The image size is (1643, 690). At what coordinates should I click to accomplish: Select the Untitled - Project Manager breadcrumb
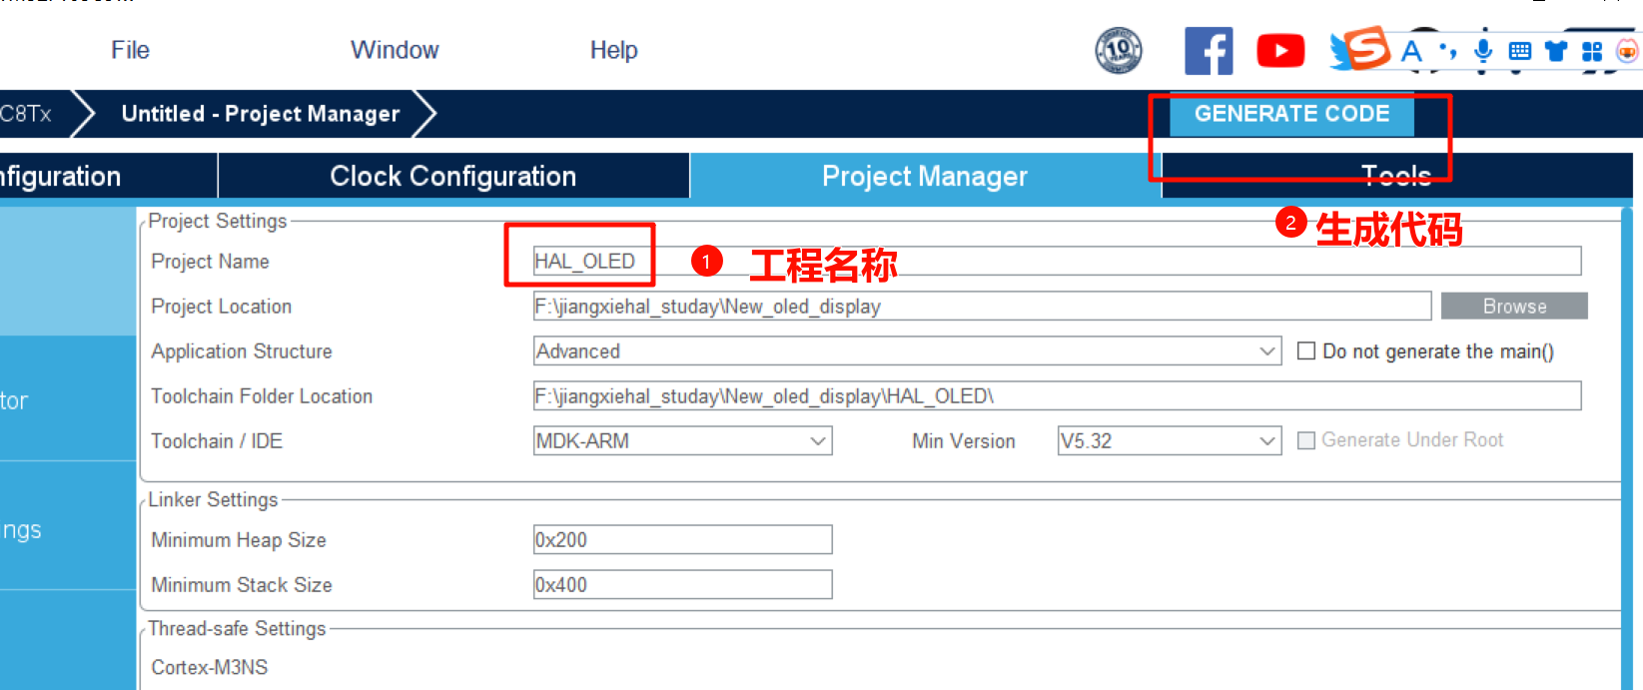click(x=261, y=114)
